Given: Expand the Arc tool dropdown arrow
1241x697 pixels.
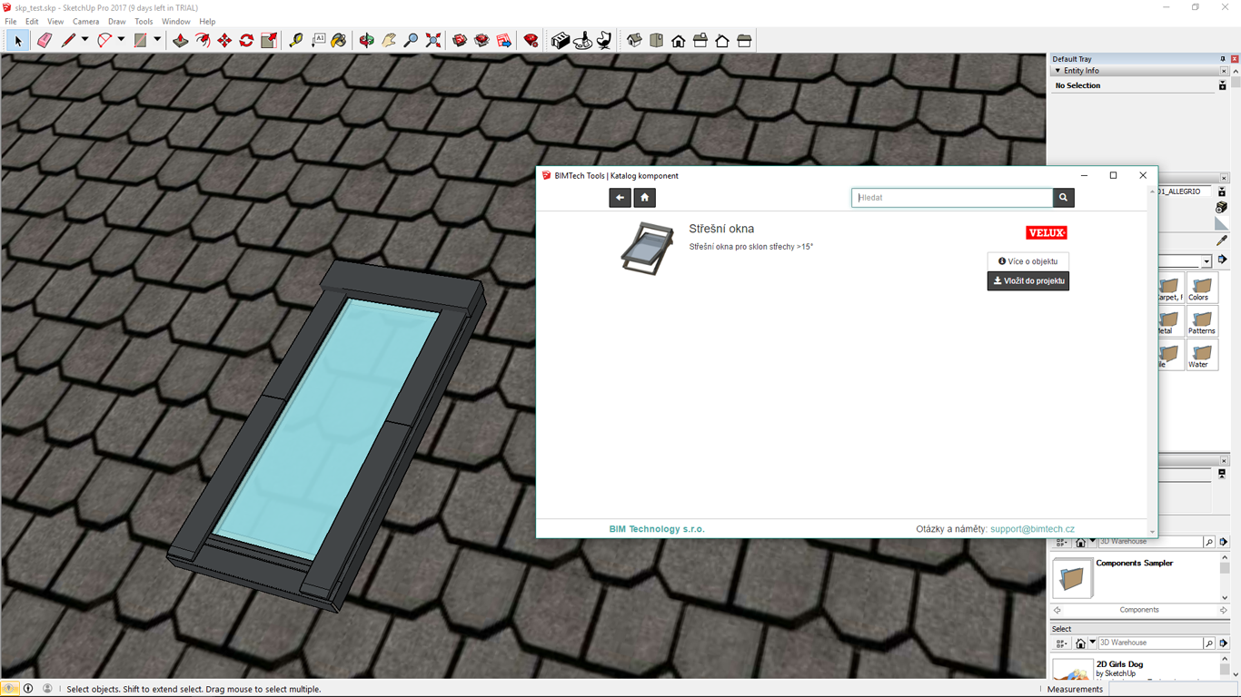Looking at the screenshot, I should (121, 40).
